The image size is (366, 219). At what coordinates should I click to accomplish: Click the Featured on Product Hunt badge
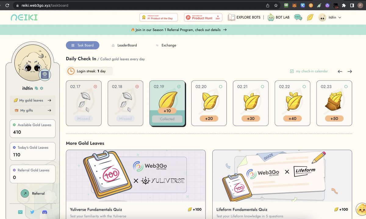pyautogui.click(x=203, y=17)
